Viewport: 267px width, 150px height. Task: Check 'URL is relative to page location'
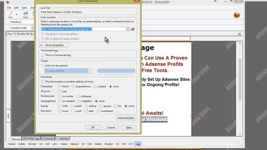[43, 39]
